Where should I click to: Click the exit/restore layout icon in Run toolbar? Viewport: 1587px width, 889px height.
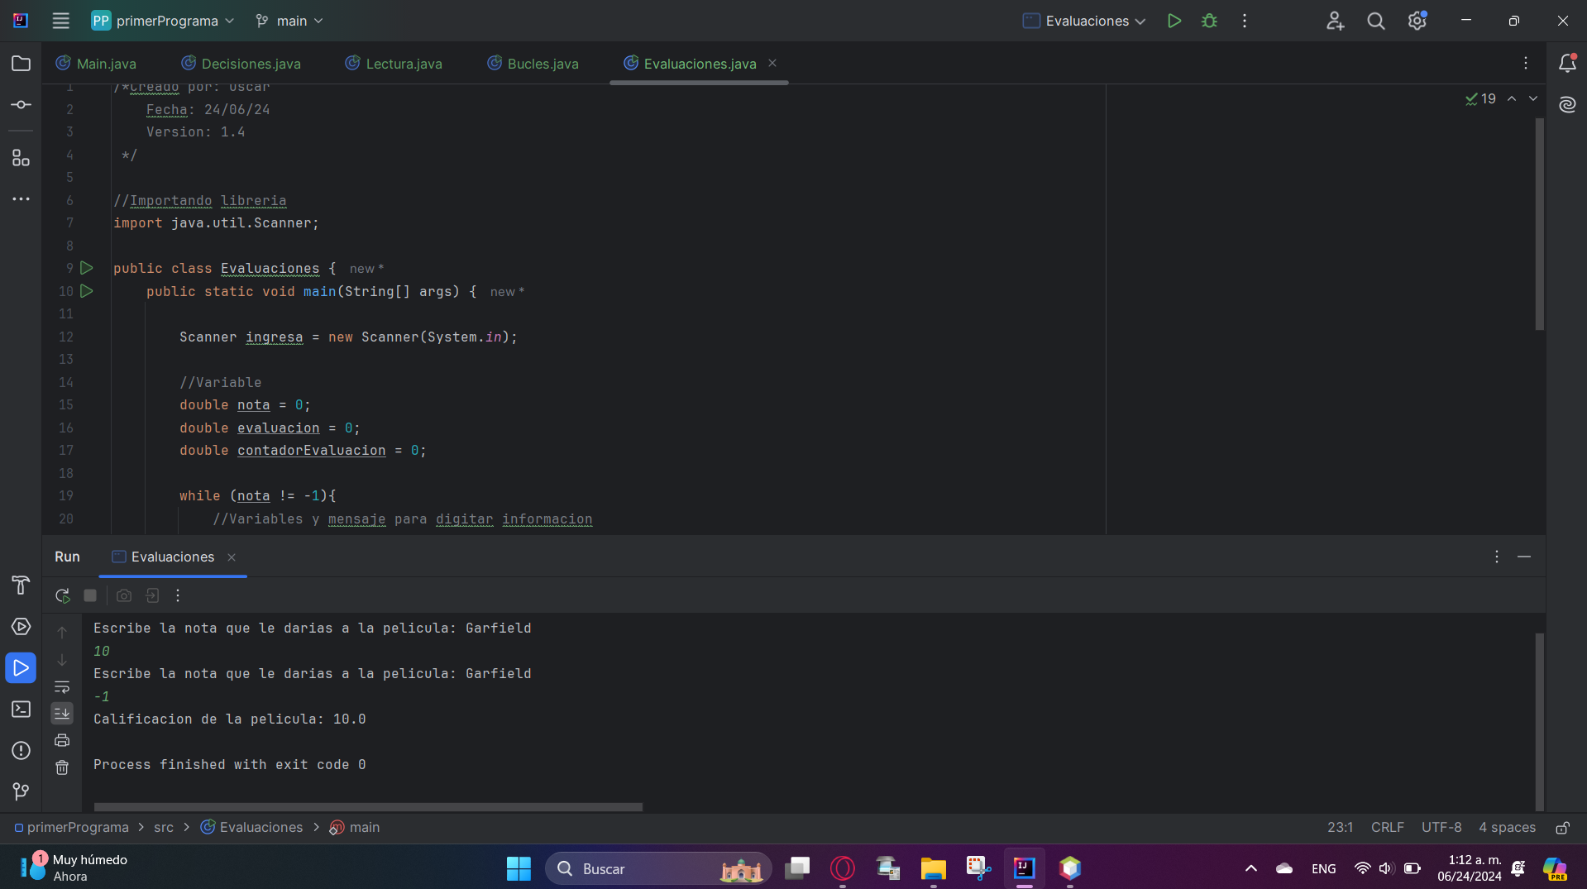click(x=152, y=595)
